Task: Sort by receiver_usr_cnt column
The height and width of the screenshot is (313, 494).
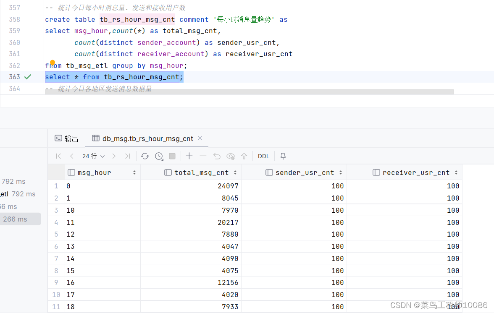Action: coord(456,172)
